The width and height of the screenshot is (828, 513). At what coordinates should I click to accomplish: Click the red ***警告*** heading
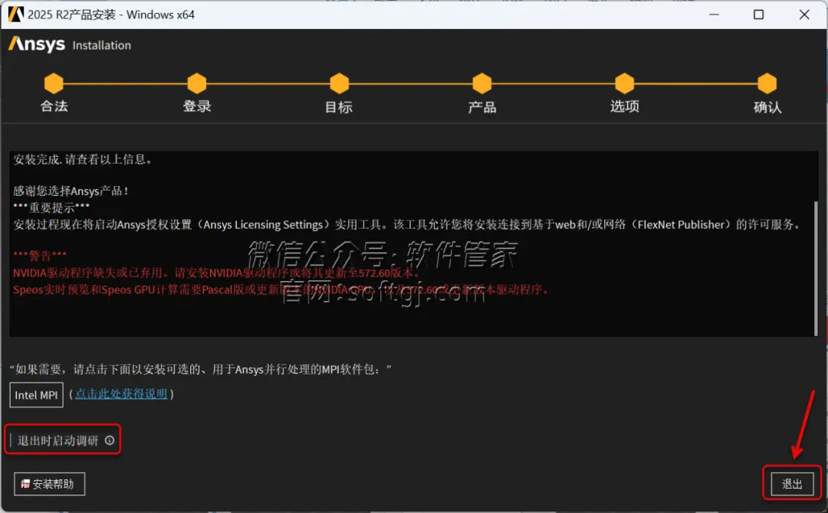click(x=40, y=256)
